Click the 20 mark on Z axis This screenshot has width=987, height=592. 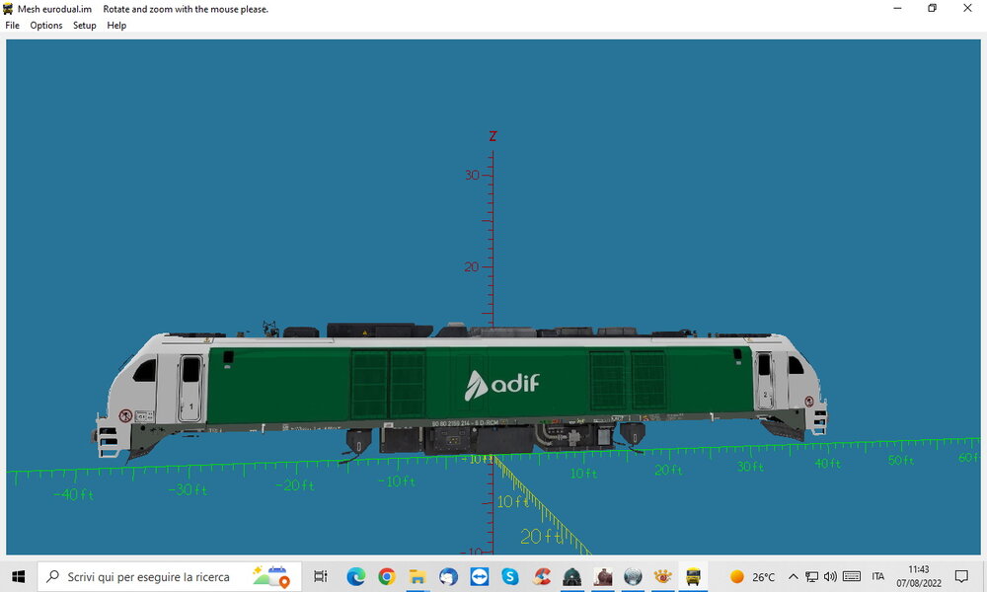(472, 266)
